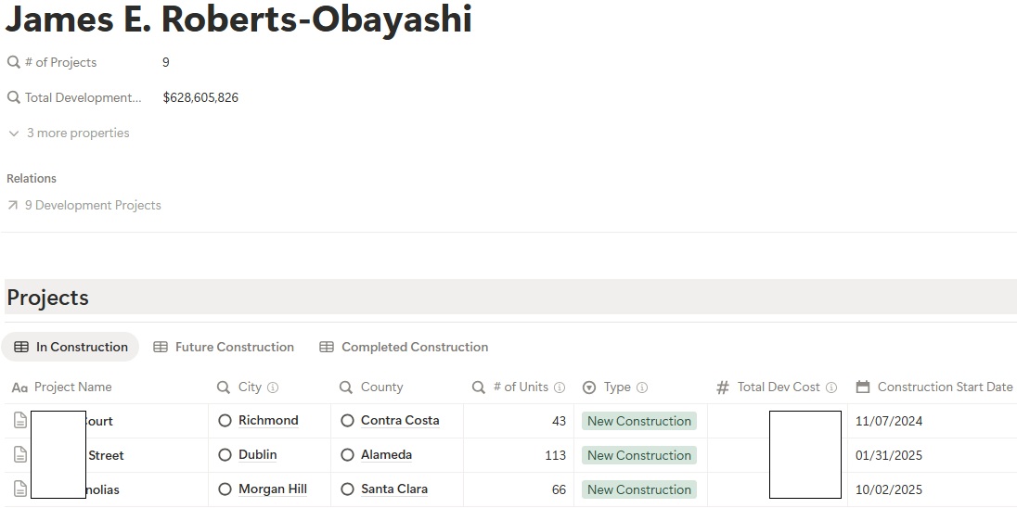1017x508 pixels.
Task: Click the units value 43
Action: [560, 421]
